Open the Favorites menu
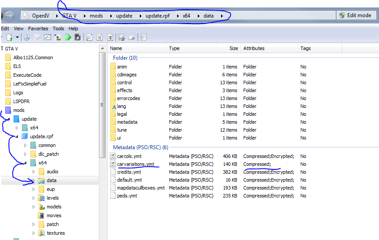Screen dimensions: 379x240 point(38,29)
